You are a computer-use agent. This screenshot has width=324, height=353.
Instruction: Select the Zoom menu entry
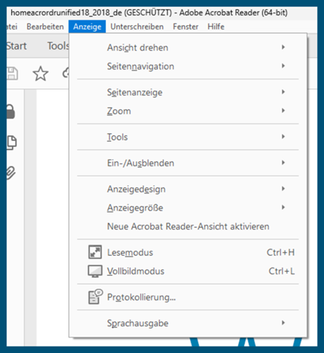click(x=188, y=111)
